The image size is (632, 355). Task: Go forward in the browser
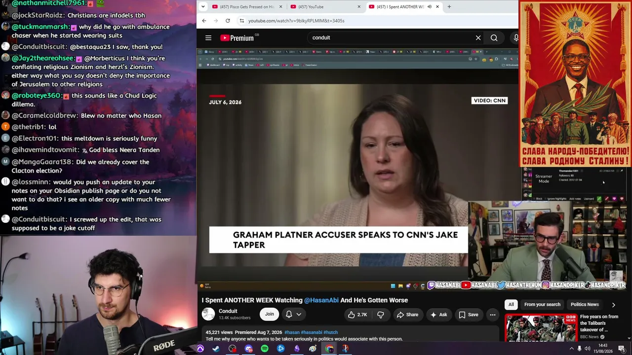216,21
